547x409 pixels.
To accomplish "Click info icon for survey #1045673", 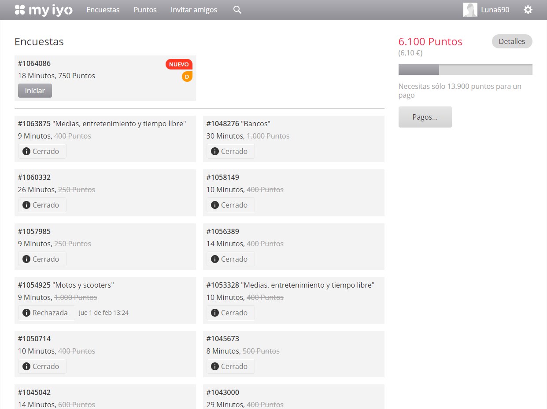I will coord(214,366).
